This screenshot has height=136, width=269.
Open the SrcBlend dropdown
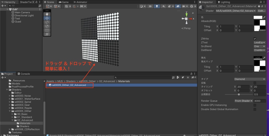[260, 46]
